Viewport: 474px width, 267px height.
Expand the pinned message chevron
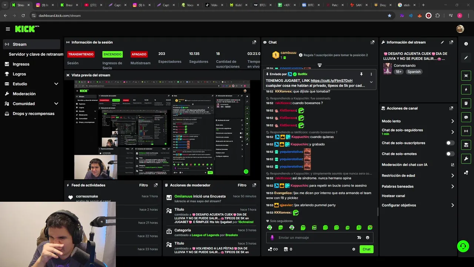(371, 82)
